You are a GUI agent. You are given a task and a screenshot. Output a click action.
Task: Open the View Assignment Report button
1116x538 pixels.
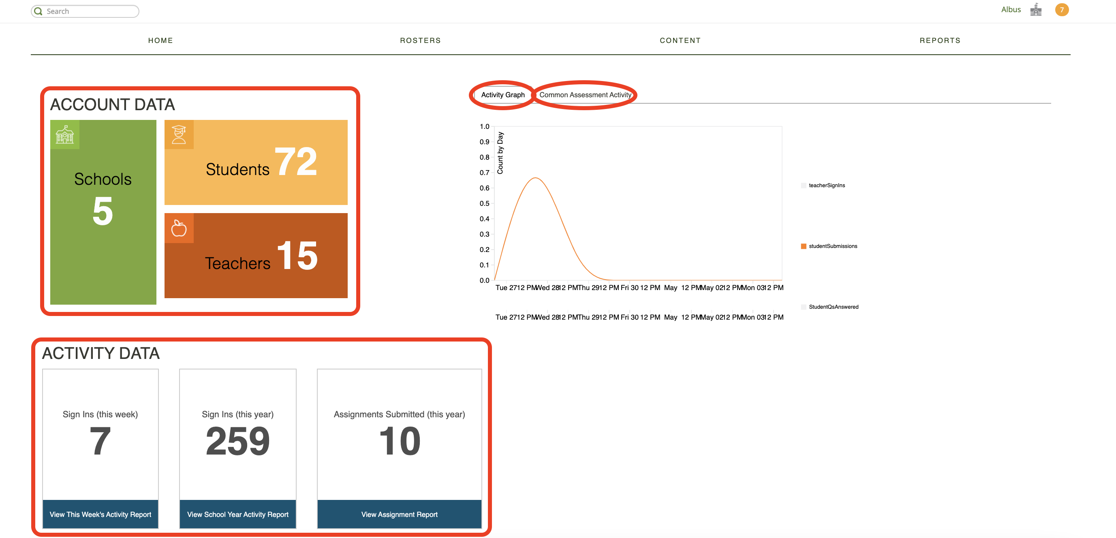pos(399,514)
